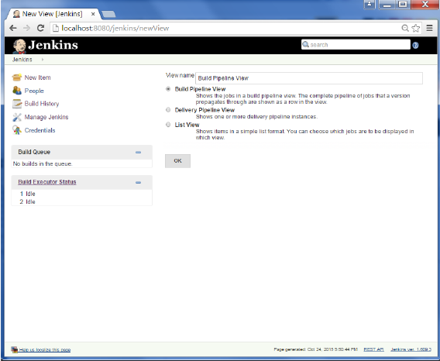Click the Credentials keys icon
Screen dimensions: 440x361
pyautogui.click(x=17, y=130)
